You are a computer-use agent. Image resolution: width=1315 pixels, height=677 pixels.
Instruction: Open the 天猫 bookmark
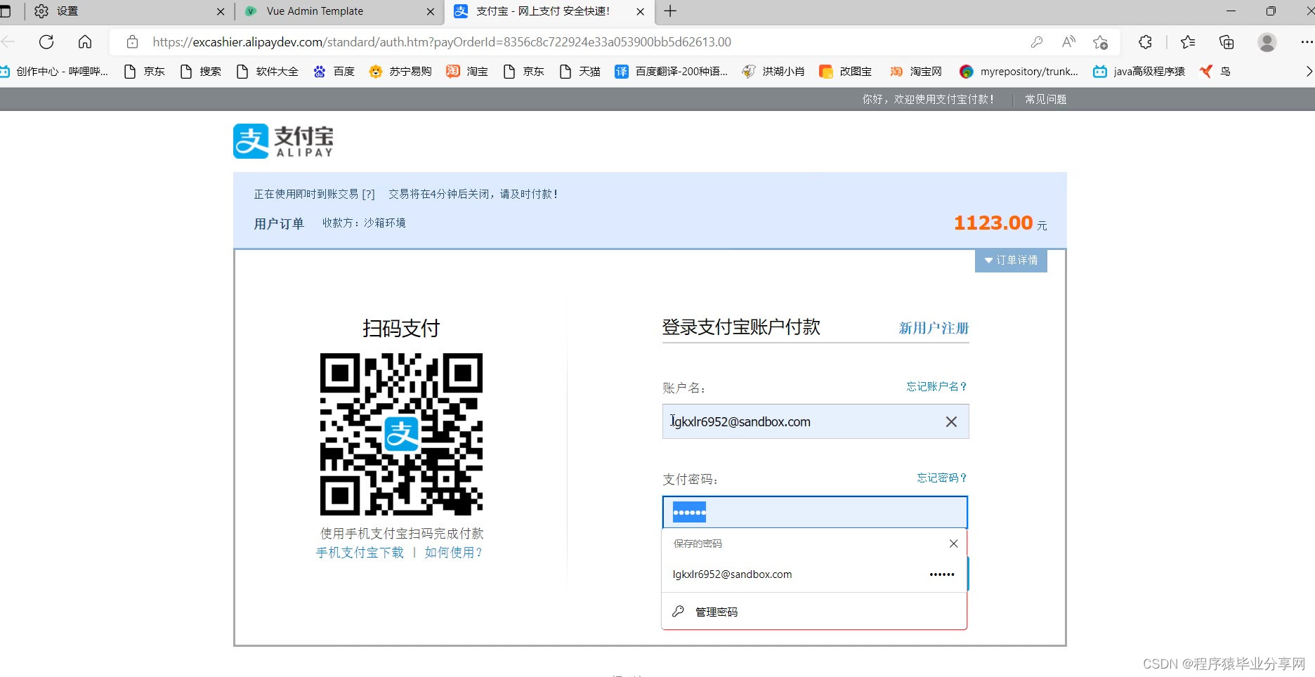click(x=580, y=71)
